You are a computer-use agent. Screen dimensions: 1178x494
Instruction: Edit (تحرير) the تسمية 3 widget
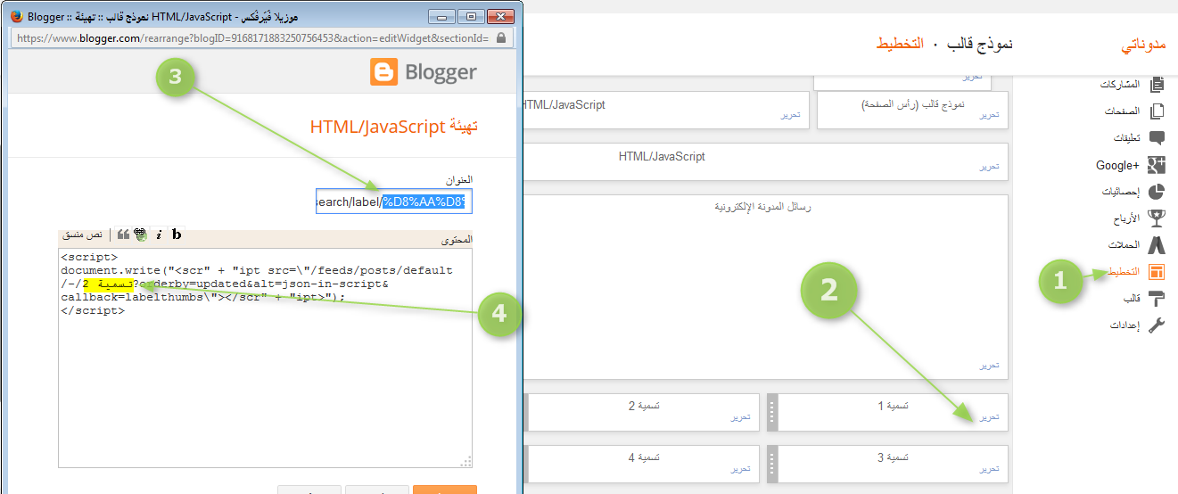pos(990,468)
